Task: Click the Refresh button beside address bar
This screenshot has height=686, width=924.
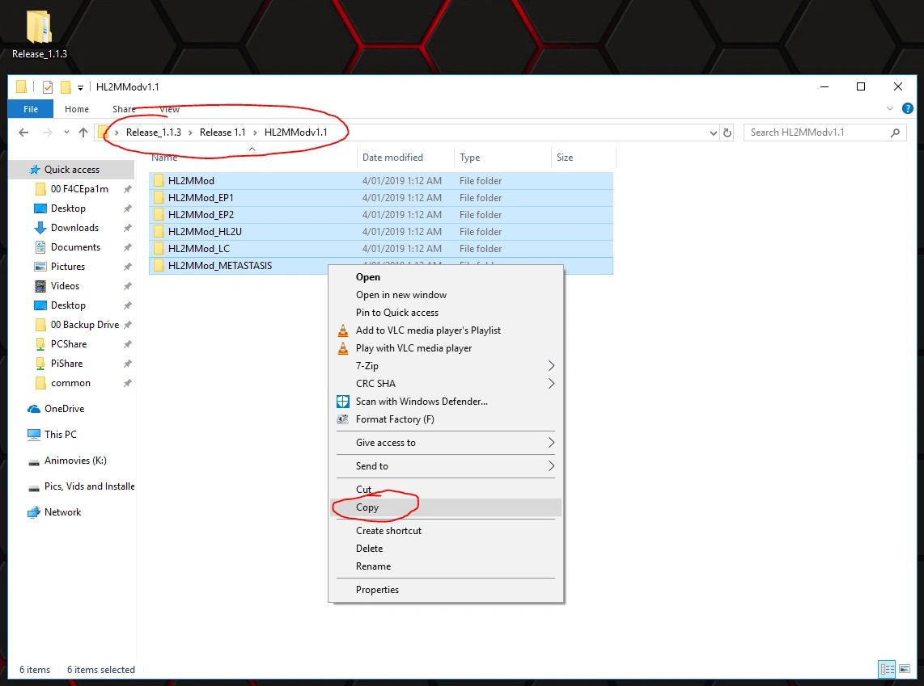Action: (x=727, y=133)
